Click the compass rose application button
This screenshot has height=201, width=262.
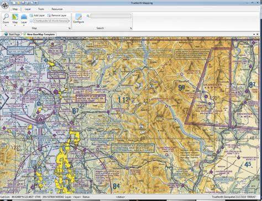[4, 5]
